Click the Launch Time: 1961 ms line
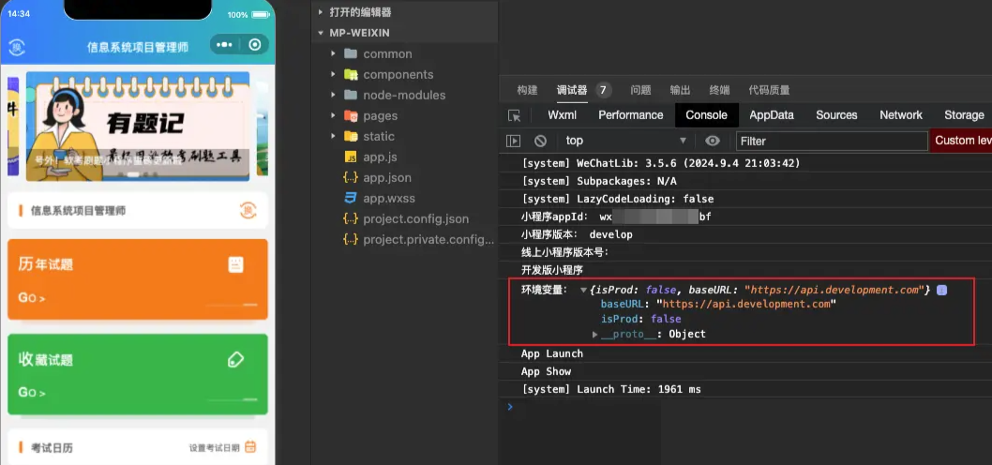 click(x=610, y=389)
